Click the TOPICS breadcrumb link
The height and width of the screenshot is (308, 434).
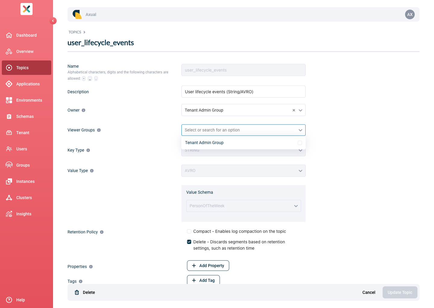[x=75, y=32]
